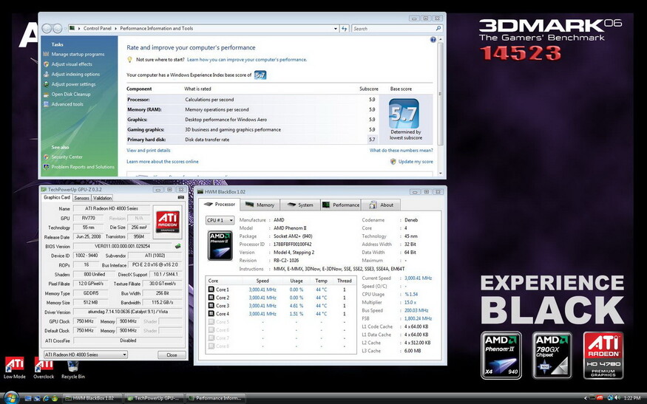The width and height of the screenshot is (647, 404).
Task: Switch to the Validation tab in GPU-Z
Action: coord(102,198)
